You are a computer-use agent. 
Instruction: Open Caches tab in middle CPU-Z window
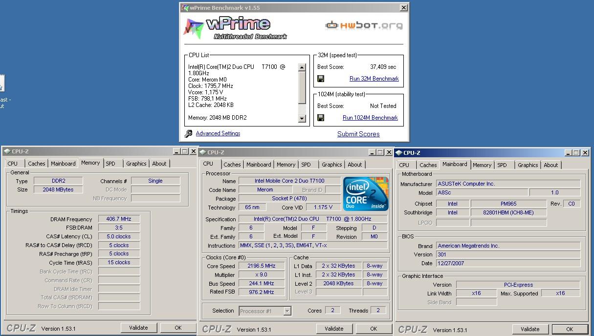(232, 165)
